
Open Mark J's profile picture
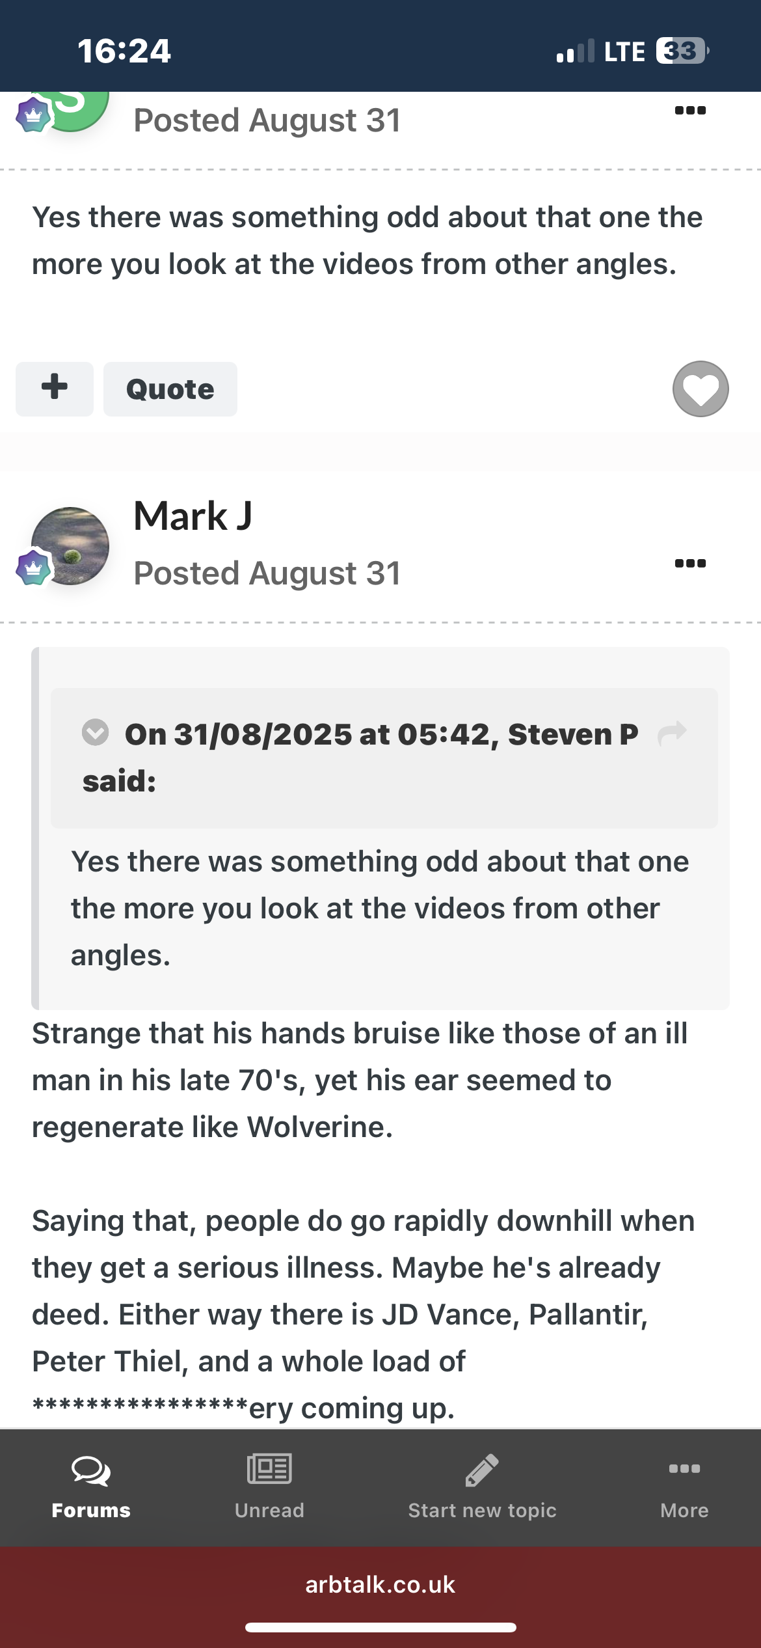point(70,545)
